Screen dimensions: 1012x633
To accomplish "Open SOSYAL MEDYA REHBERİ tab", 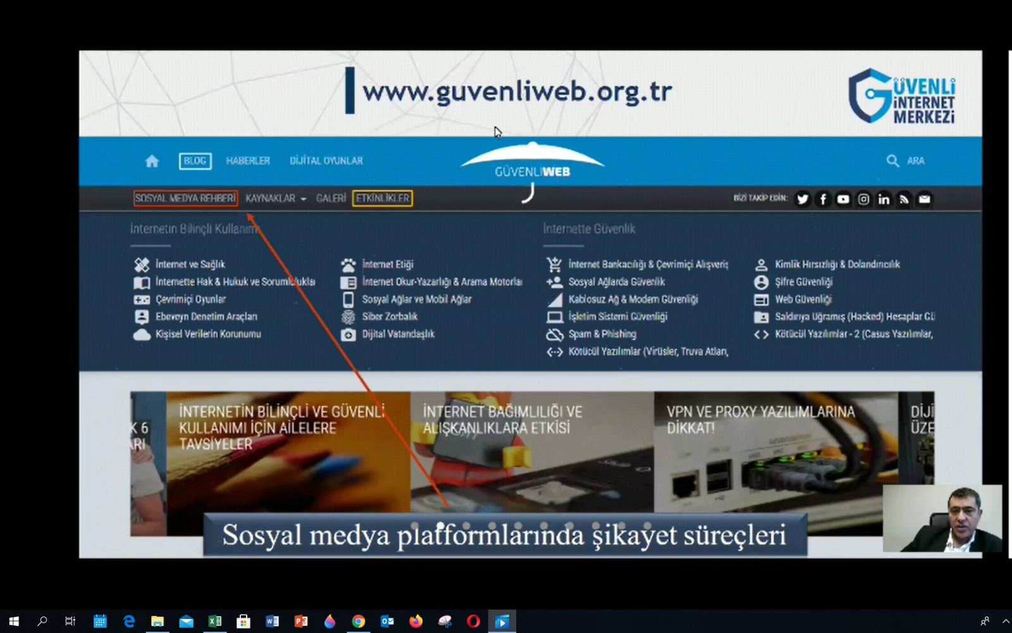I will point(185,198).
